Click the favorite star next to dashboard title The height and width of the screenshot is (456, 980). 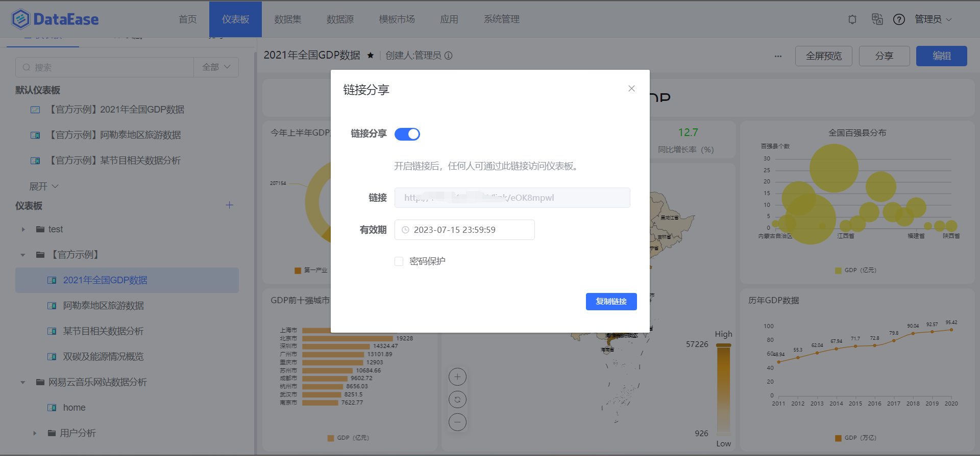(x=371, y=56)
